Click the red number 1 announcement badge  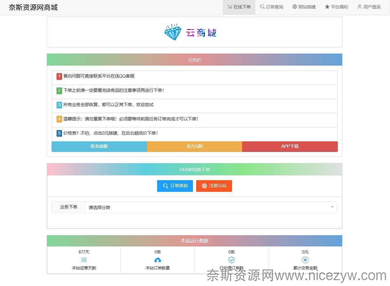(x=59, y=76)
